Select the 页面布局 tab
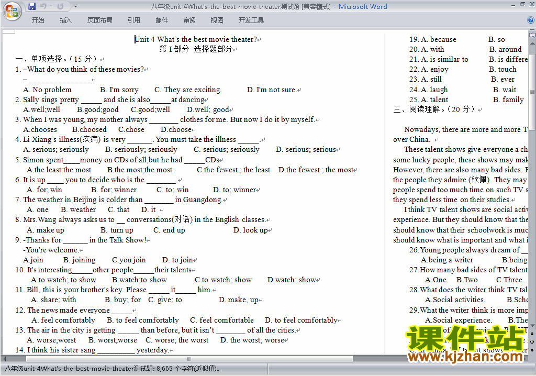This screenshot has height=376, width=536. click(100, 20)
